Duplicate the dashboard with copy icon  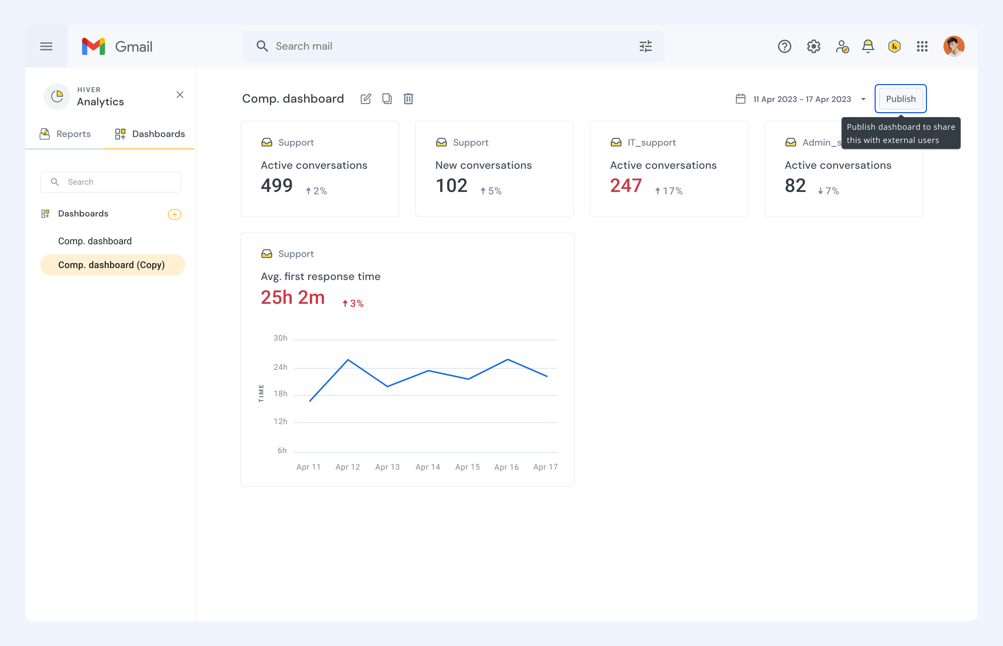(387, 99)
